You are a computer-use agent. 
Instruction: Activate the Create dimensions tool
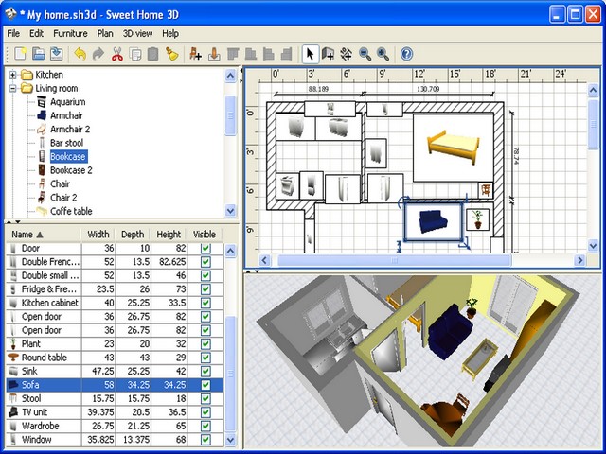[x=347, y=54]
